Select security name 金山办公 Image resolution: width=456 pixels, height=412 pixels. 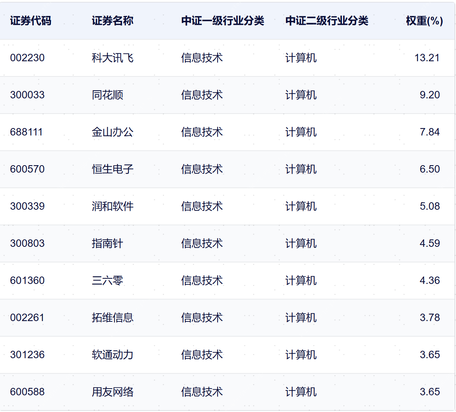(113, 132)
